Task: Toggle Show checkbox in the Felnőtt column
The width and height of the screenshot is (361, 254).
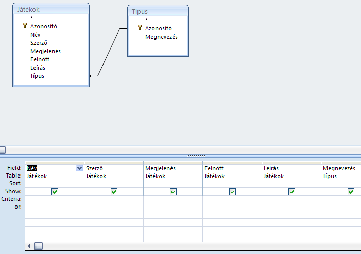Action: pos(232,192)
